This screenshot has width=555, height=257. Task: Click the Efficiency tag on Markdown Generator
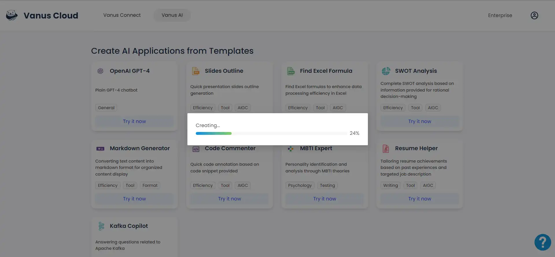pyautogui.click(x=108, y=185)
